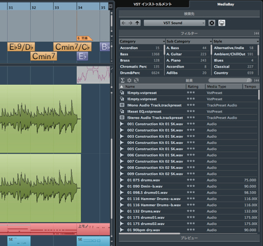
Task: Click the results horizontal scrollbar
Action: coord(150,233)
